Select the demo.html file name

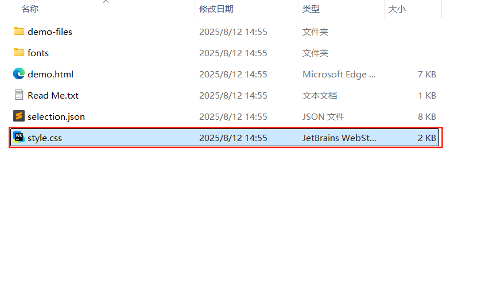51,74
